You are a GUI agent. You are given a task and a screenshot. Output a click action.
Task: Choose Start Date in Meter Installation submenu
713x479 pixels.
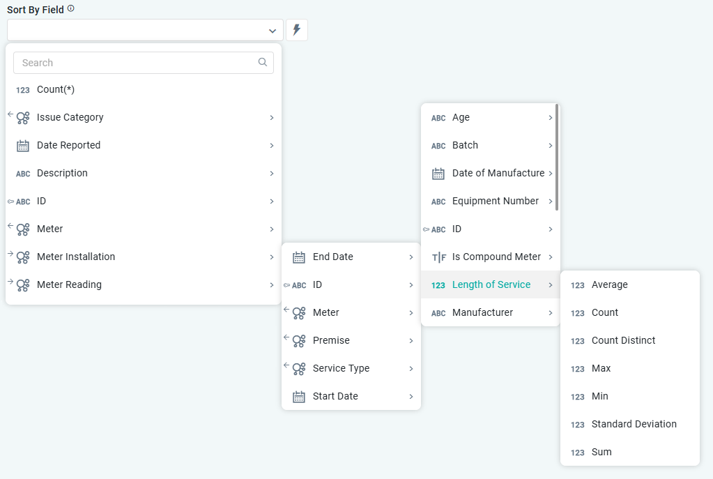click(x=335, y=396)
